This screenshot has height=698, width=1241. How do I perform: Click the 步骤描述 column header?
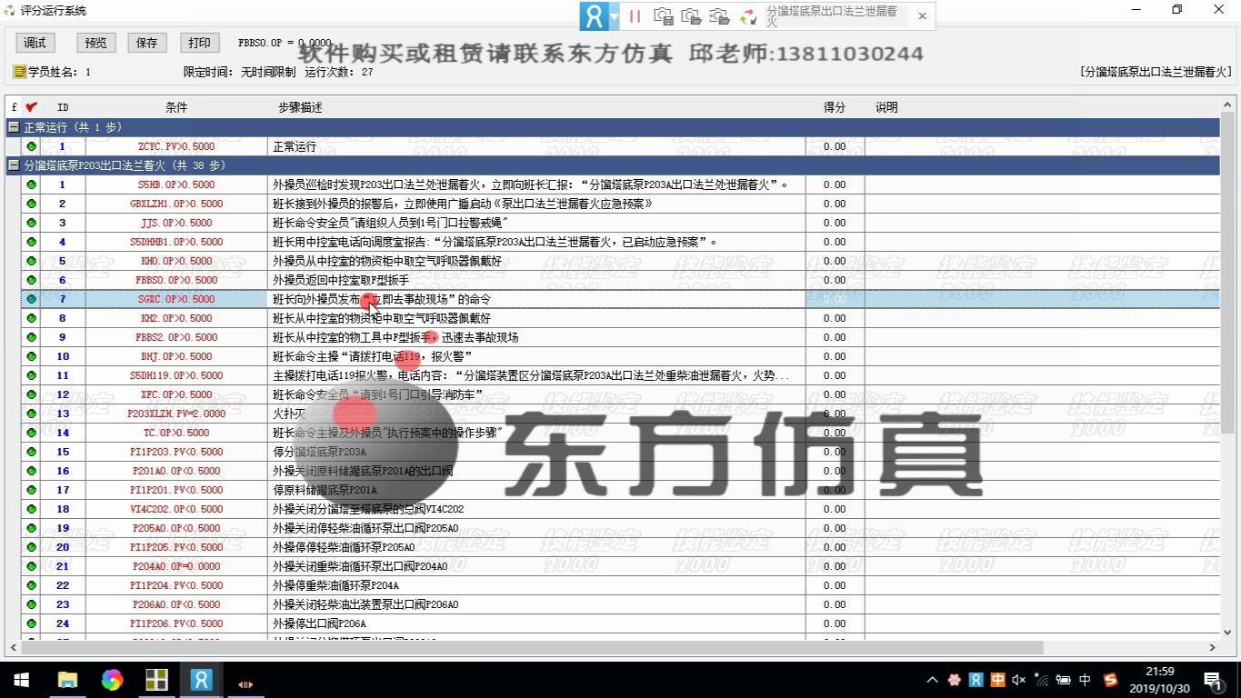pos(300,107)
